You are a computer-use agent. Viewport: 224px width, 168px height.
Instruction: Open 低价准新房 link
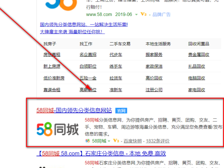(x=54, y=78)
